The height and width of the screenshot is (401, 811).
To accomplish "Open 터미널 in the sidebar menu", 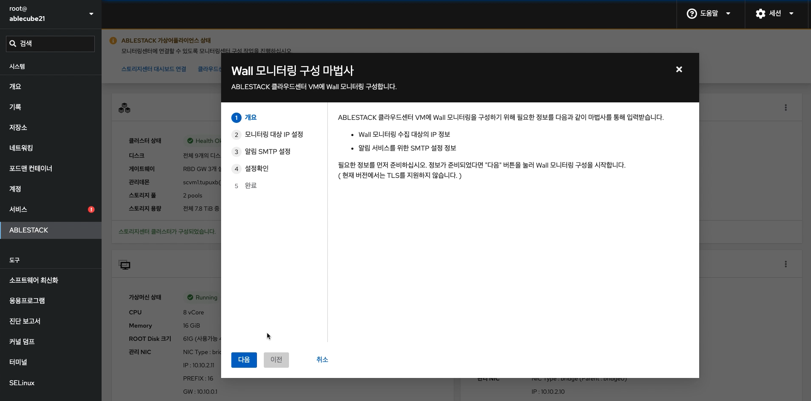I will [18, 362].
